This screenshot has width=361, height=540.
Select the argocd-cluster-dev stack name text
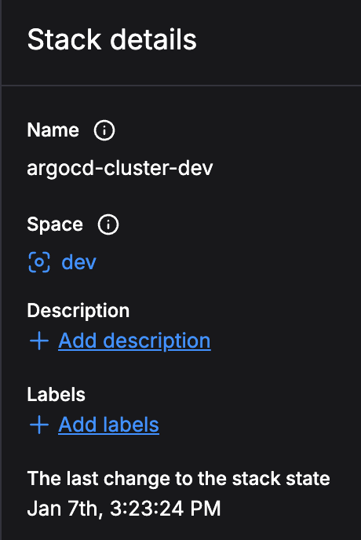coord(120,168)
